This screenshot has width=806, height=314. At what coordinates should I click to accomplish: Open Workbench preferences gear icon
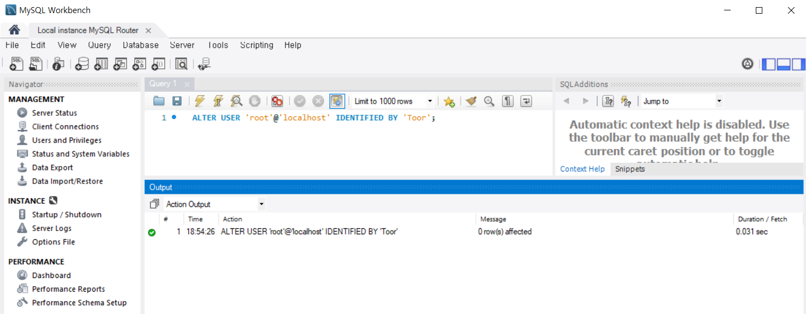tap(748, 64)
